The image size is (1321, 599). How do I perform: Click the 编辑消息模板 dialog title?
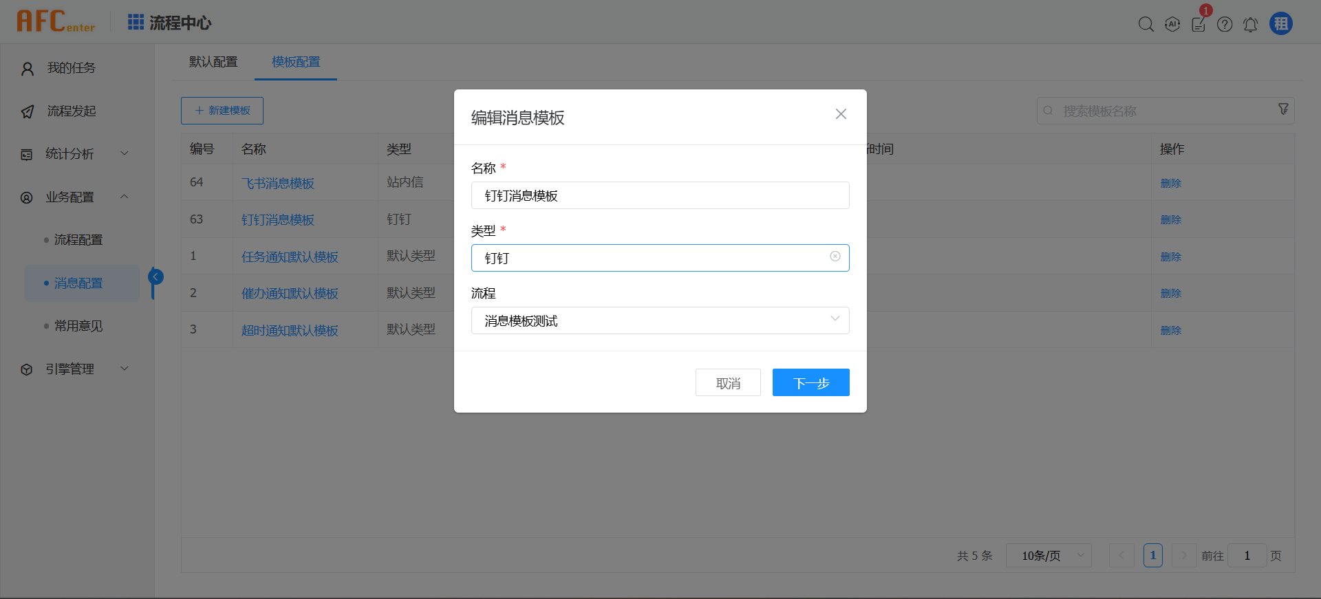point(518,118)
